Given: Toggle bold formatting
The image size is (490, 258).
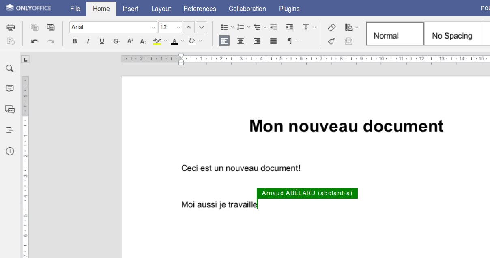Looking at the screenshot, I should tap(75, 41).
